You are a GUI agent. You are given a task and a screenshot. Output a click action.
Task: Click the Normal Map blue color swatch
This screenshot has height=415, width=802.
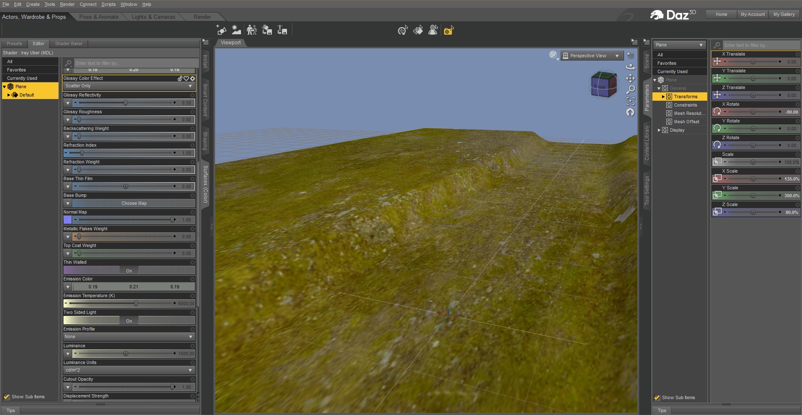pos(68,220)
